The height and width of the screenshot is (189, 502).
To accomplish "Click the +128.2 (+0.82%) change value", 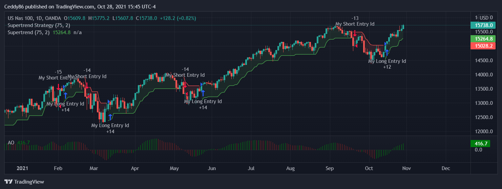I will [178, 18].
